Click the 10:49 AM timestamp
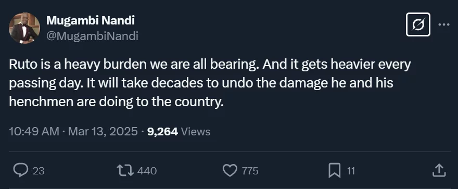This screenshot has height=189, width=458. pyautogui.click(x=34, y=131)
